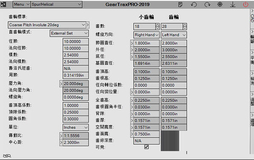Viewport: 254px width, 160px height.
Task: Click the 齒面寬 face width field 0.7500in
Action: pyautogui.click(x=146, y=134)
